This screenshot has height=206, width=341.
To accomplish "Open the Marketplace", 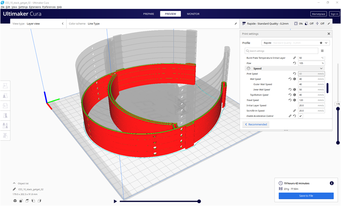I will point(319,14).
